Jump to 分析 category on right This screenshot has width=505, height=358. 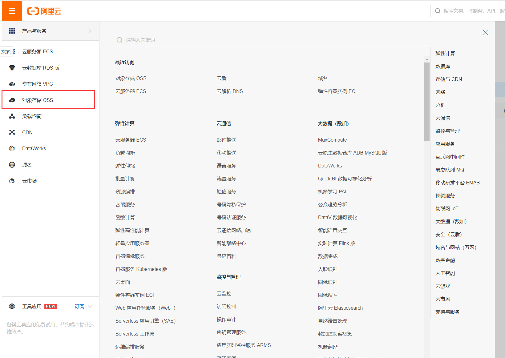440,105
